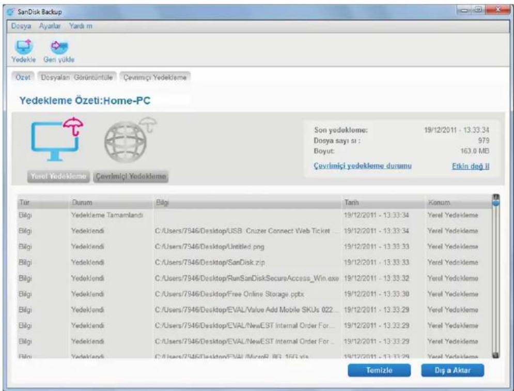Click the gray Çevrimiçi Yedekleme button
The image size is (514, 391).
coord(131,176)
